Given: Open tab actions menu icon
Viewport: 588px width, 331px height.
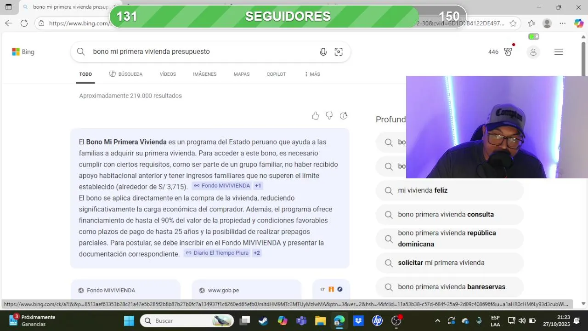Looking at the screenshot, I should [8, 7].
